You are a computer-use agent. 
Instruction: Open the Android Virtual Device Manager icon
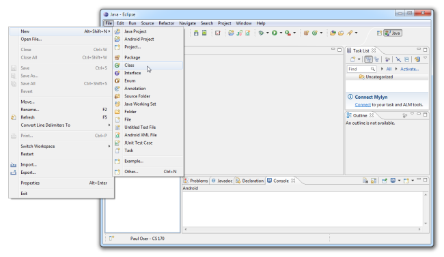coord(204,33)
